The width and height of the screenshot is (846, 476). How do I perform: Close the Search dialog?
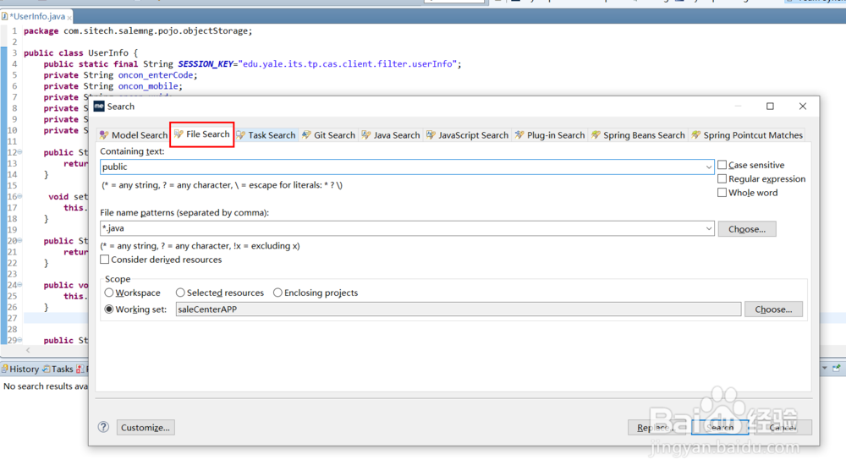pyautogui.click(x=802, y=107)
